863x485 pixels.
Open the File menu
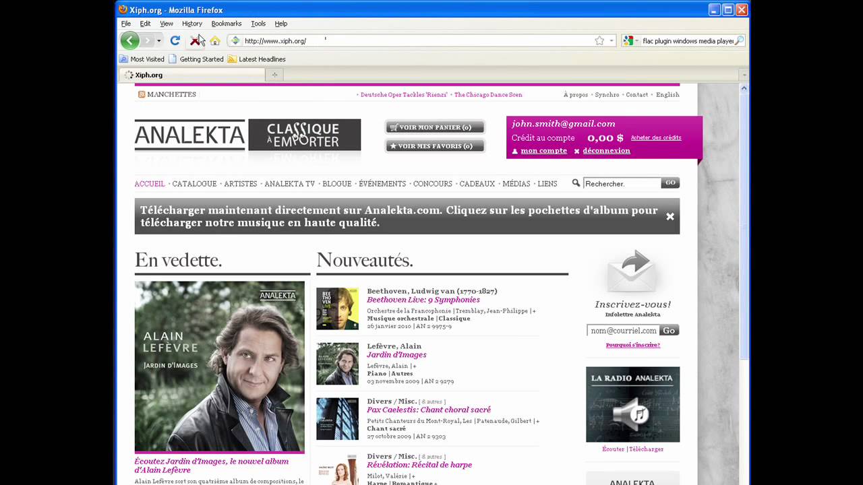126,24
